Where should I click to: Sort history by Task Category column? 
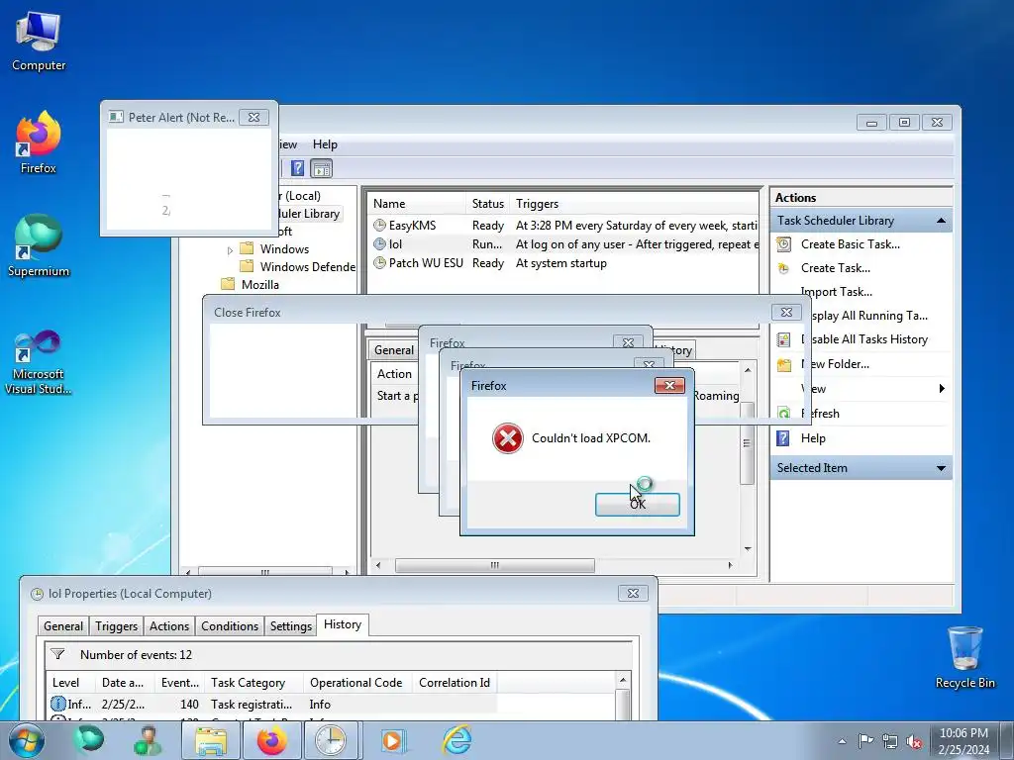point(254,683)
